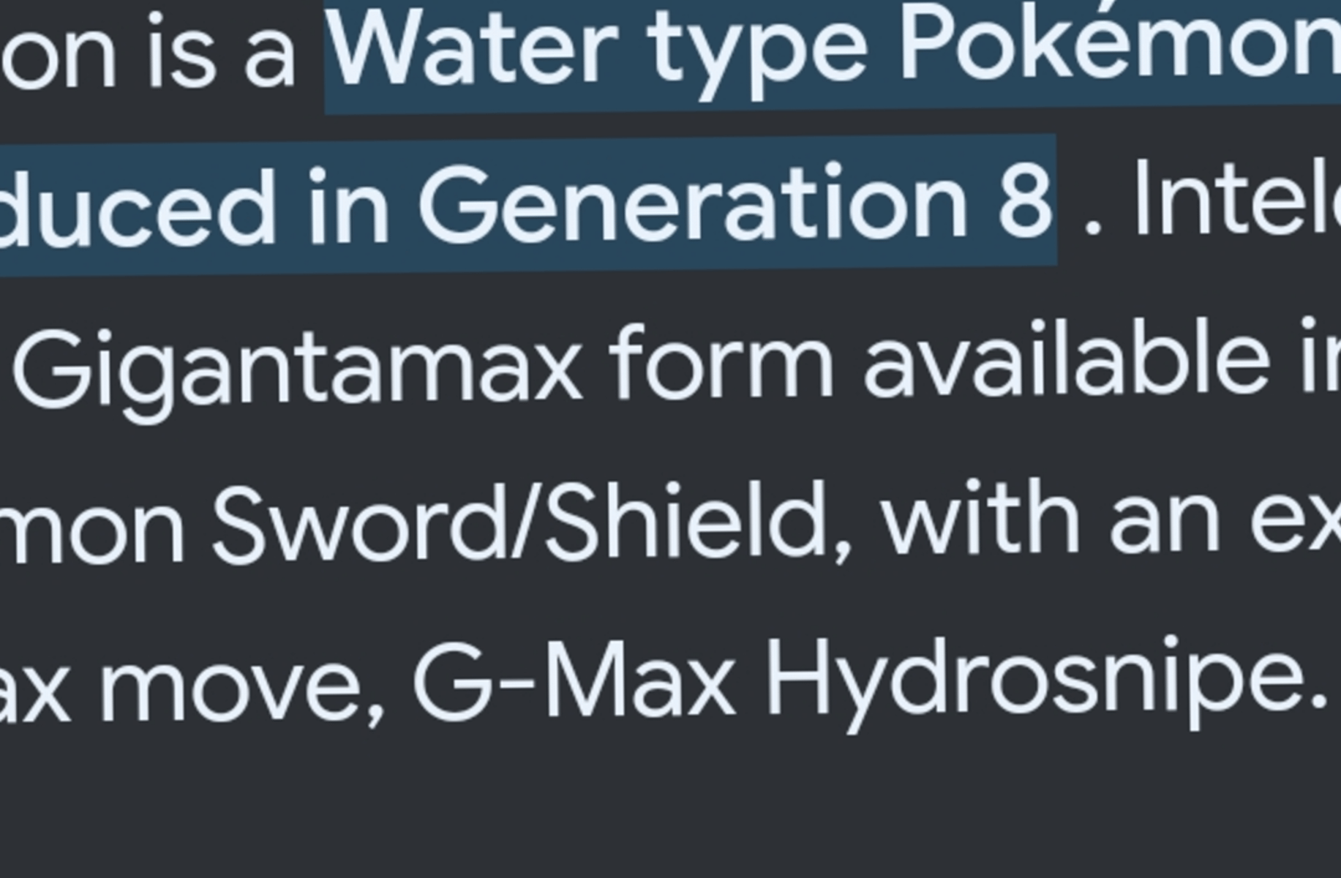This screenshot has width=1341, height=878.
Task: Click the word "available"
Action: [x=1067, y=361]
